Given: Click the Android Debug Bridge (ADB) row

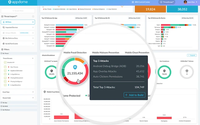Looking at the screenshot, I should coord(119,66).
